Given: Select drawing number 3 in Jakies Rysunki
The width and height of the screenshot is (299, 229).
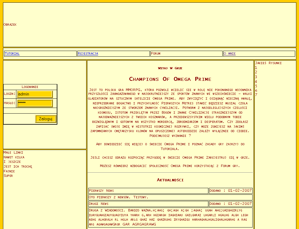Looking at the screenshot, I should [x=256, y=77].
